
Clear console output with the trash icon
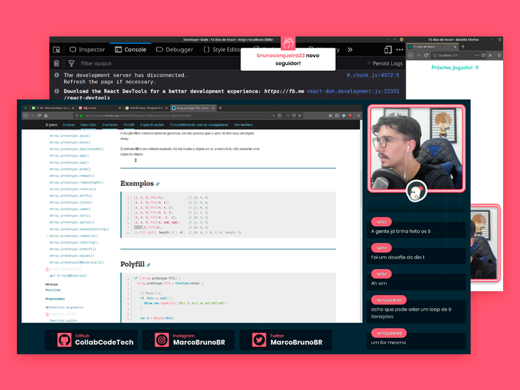(57, 63)
